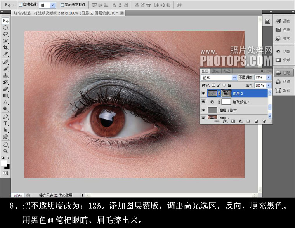Enable the 显示变换控件 checkbox
This screenshot has width=295, height=228.
coord(62,5)
